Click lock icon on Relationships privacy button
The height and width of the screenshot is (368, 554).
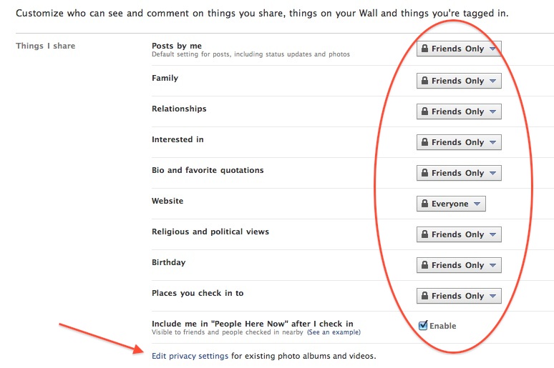click(x=424, y=111)
